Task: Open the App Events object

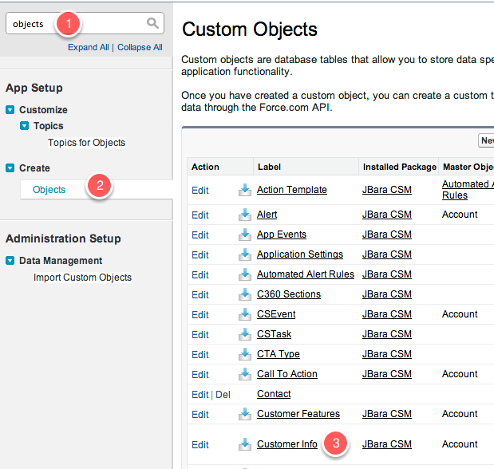Action: (x=282, y=235)
